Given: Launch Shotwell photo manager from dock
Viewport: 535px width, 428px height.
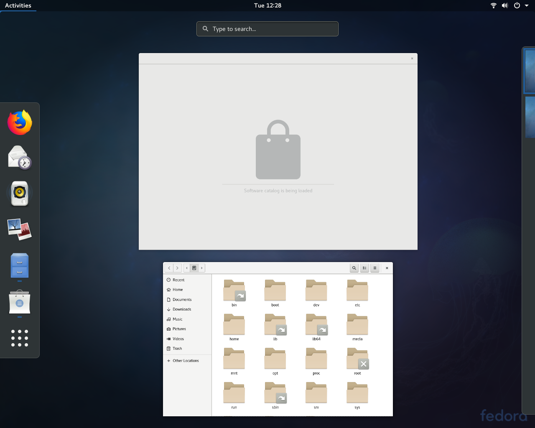Looking at the screenshot, I should tap(20, 229).
